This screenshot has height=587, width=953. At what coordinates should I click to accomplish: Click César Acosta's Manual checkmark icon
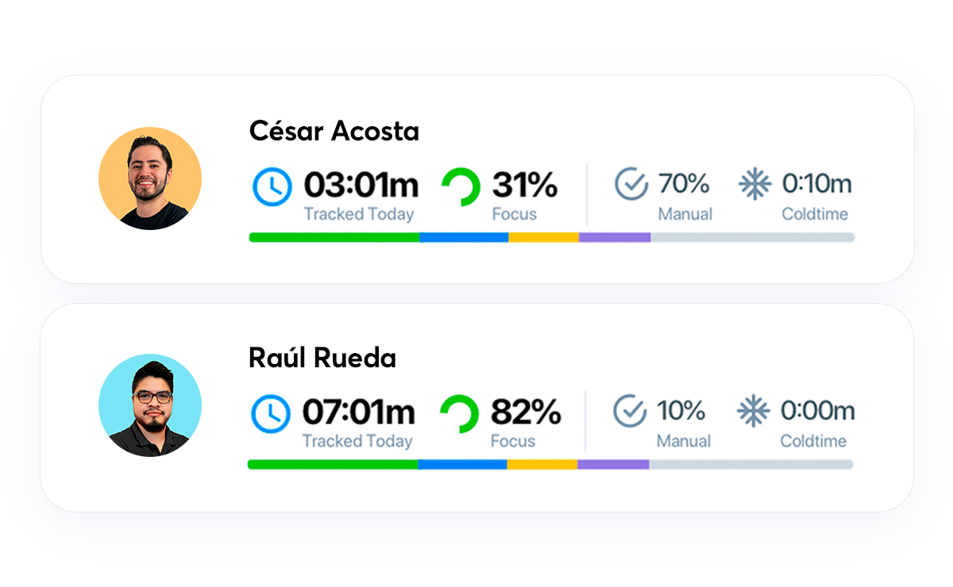pyautogui.click(x=631, y=184)
